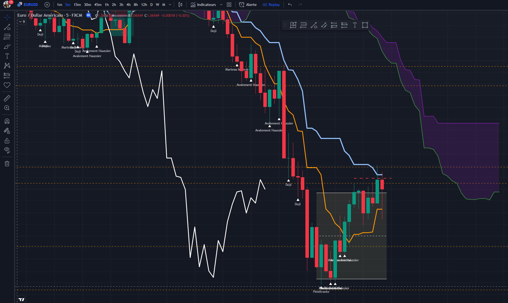Open the indicator templates dropdown arrow
This screenshot has width=508, height=303.
[x=221, y=5]
